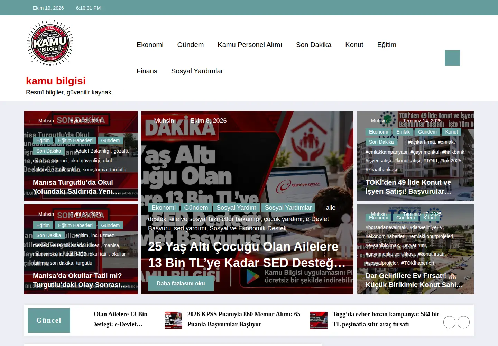Viewport: 498px width, 346px height.
Task: Open Sosyal Yardımlar in the menu
Action: 197,71
